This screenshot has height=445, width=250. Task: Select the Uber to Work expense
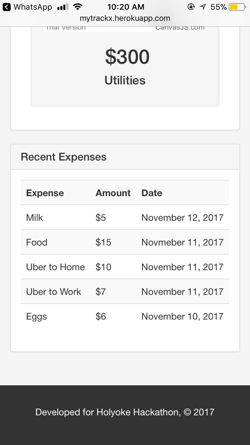coord(53,292)
